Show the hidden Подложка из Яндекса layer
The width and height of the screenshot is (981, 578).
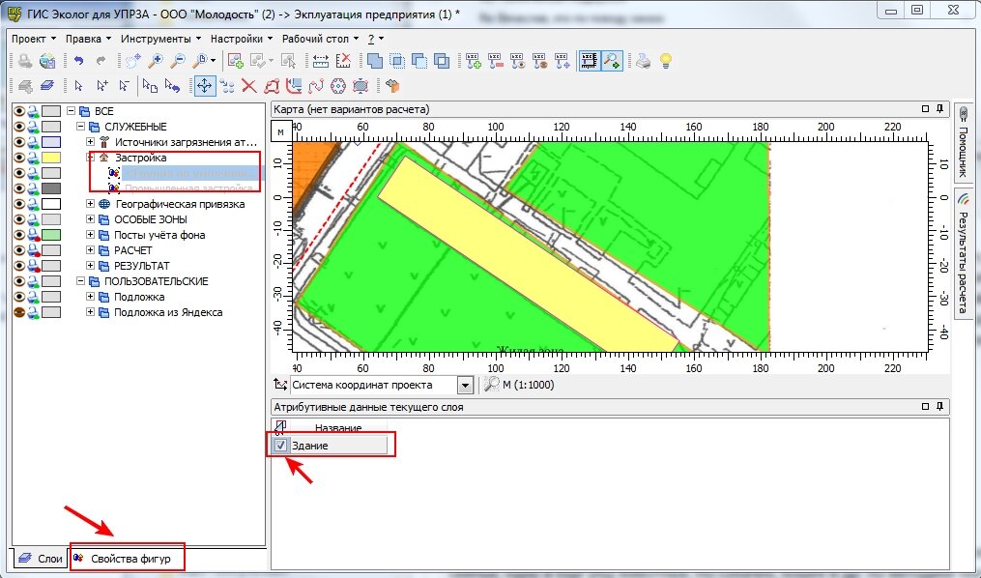18,312
